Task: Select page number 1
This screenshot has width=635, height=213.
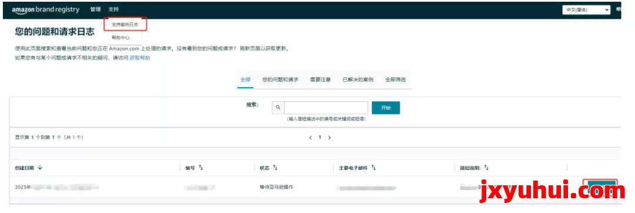Action: point(319,137)
